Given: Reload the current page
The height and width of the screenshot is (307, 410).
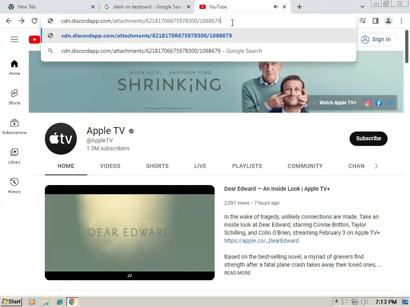Looking at the screenshot, I should 34,21.
